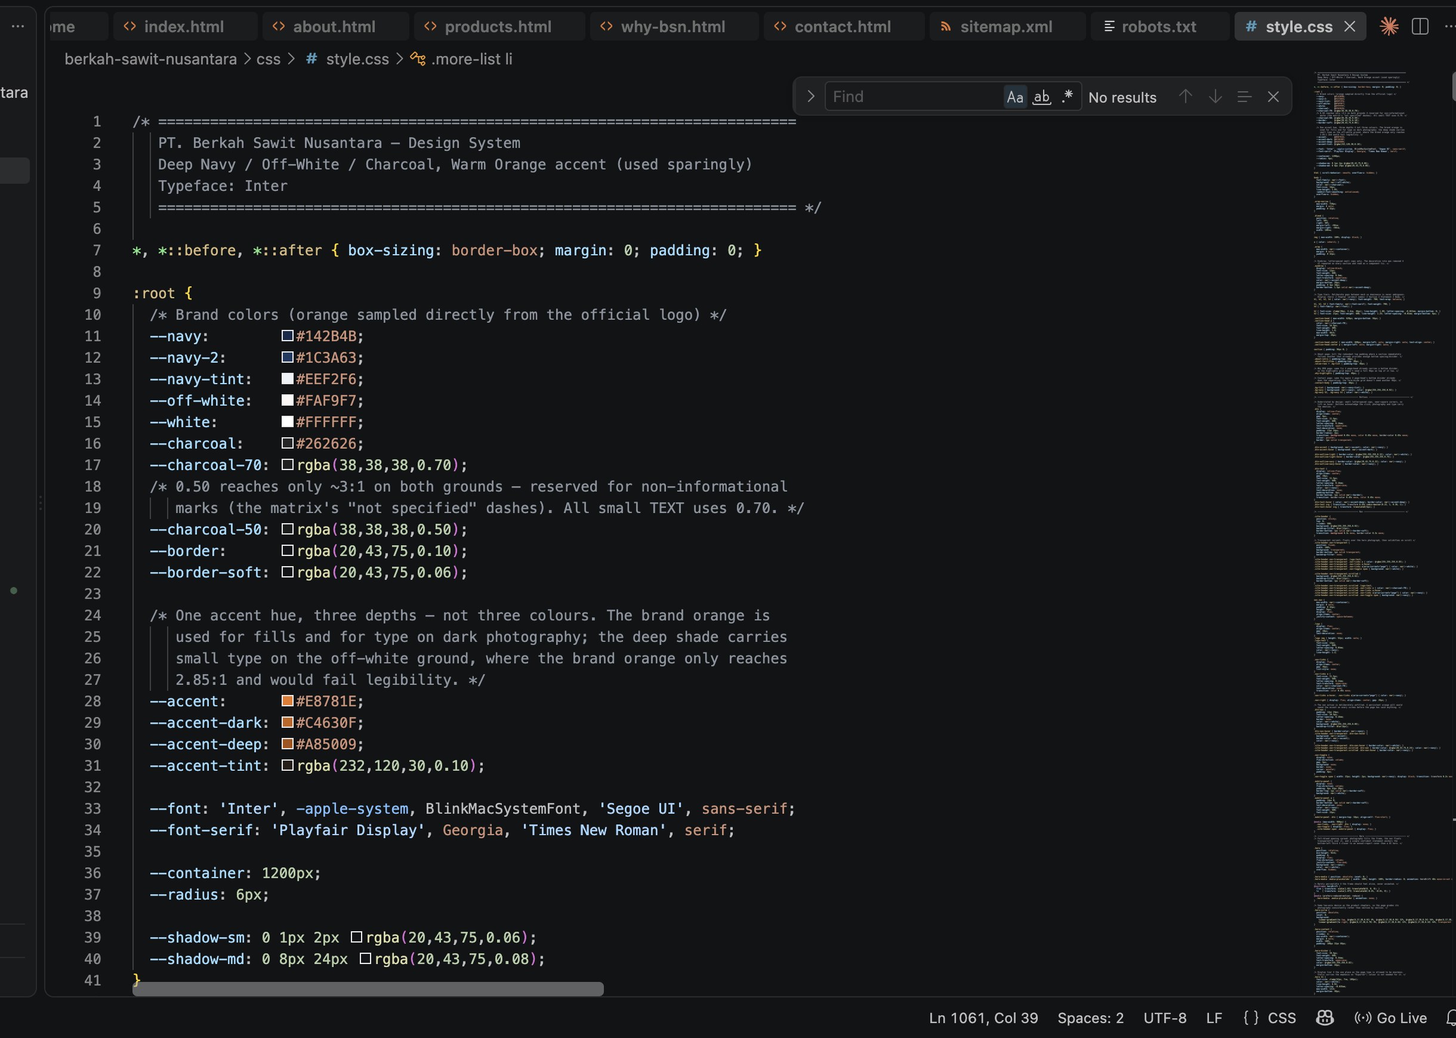Open css folder breadcrumb
The width and height of the screenshot is (1456, 1038).
tap(269, 59)
